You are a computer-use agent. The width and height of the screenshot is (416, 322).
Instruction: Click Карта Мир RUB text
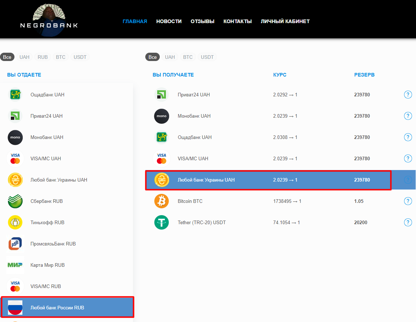[47, 265]
